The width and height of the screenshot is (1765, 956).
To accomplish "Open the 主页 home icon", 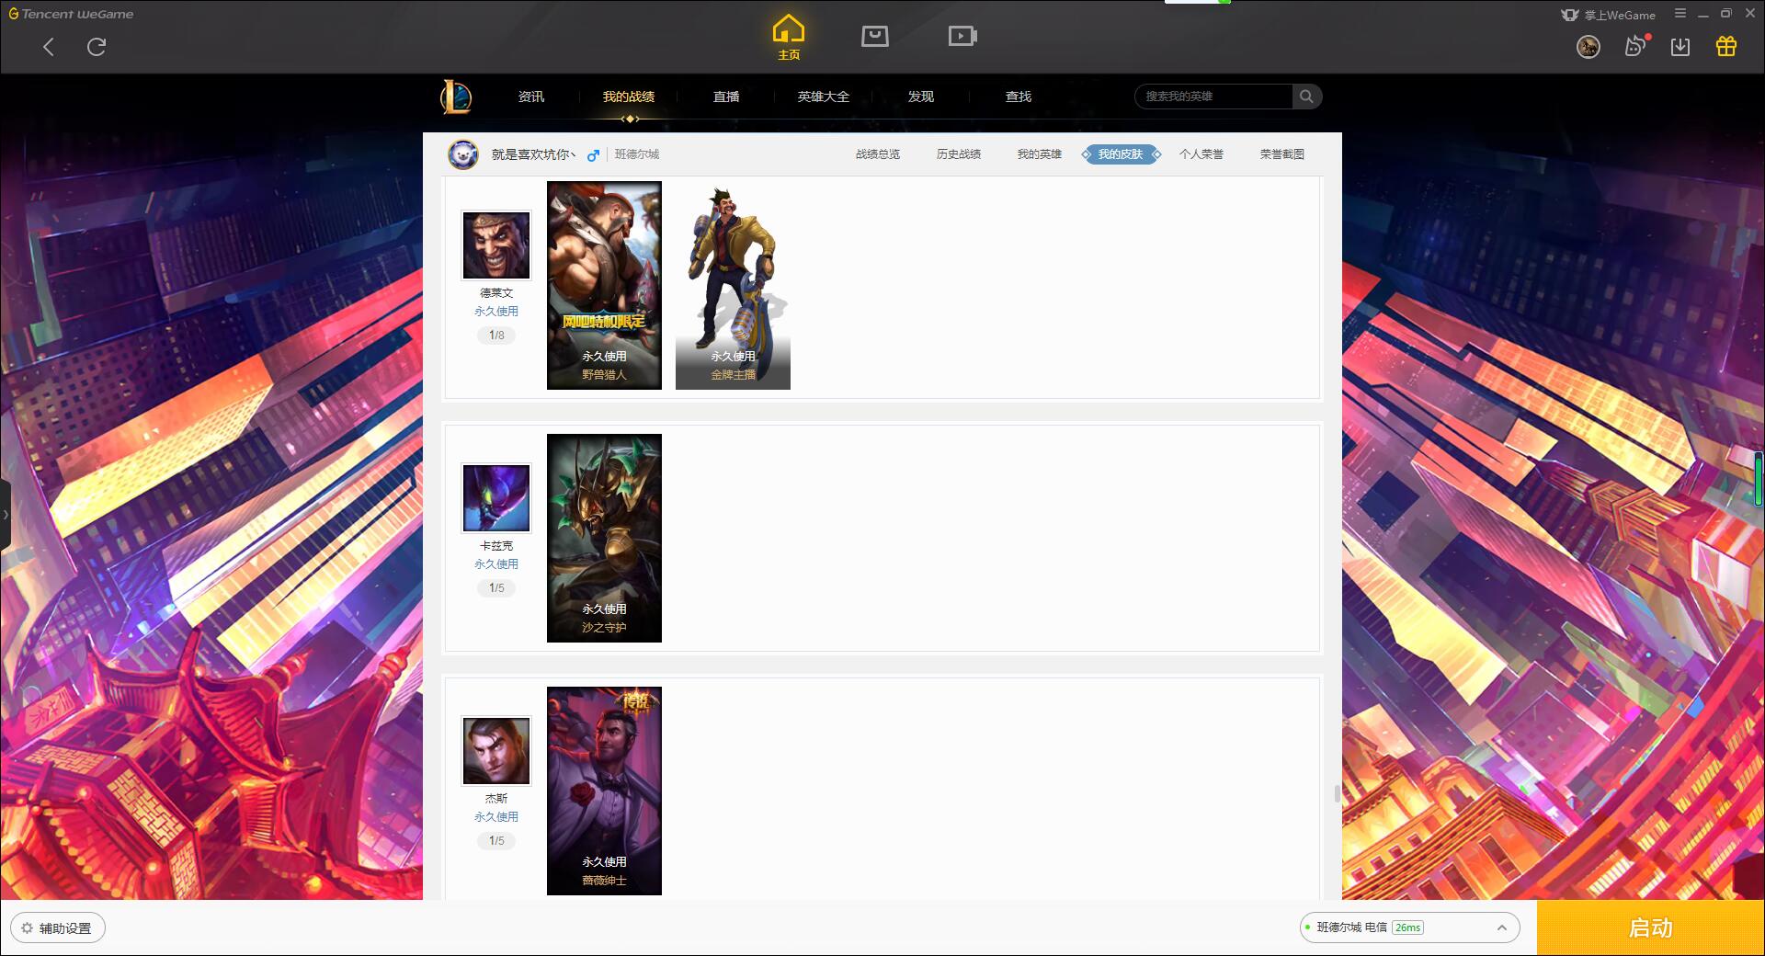I will click(789, 37).
